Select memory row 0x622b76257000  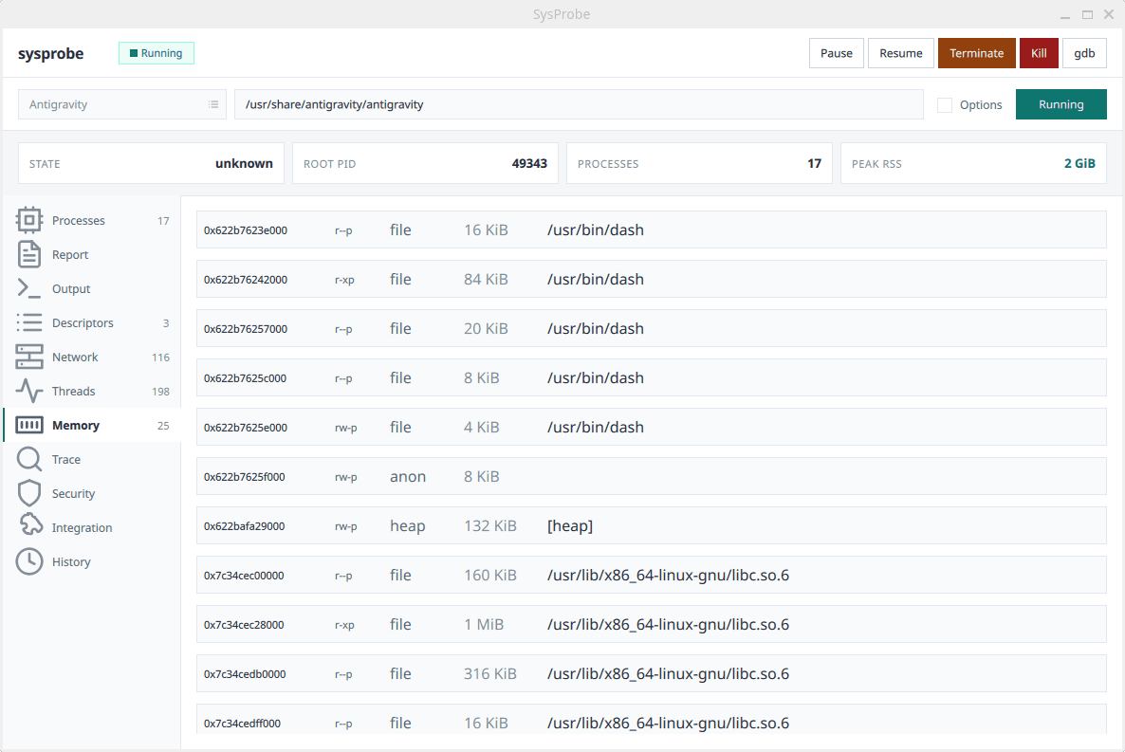(652, 329)
